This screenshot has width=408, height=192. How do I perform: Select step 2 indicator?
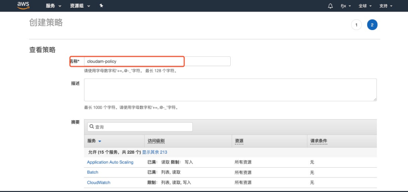click(372, 25)
